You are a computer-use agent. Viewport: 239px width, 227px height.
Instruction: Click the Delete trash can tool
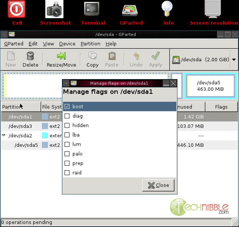click(x=30, y=59)
